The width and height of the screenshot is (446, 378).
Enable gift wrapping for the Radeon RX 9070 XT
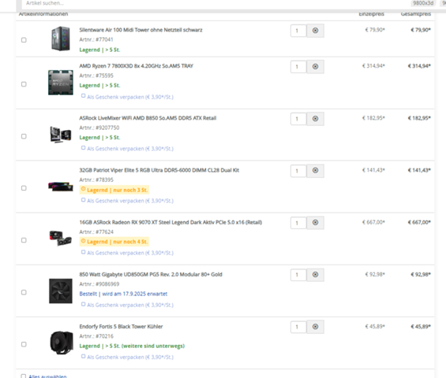tap(84, 252)
